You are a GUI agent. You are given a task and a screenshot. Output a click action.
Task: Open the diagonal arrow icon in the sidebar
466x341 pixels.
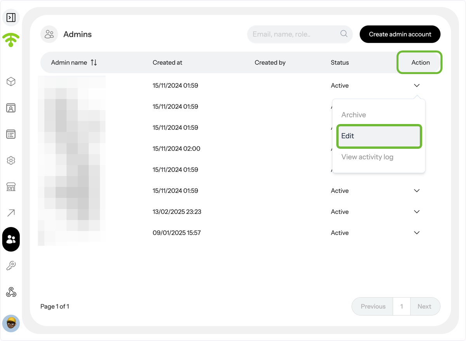[11, 213]
